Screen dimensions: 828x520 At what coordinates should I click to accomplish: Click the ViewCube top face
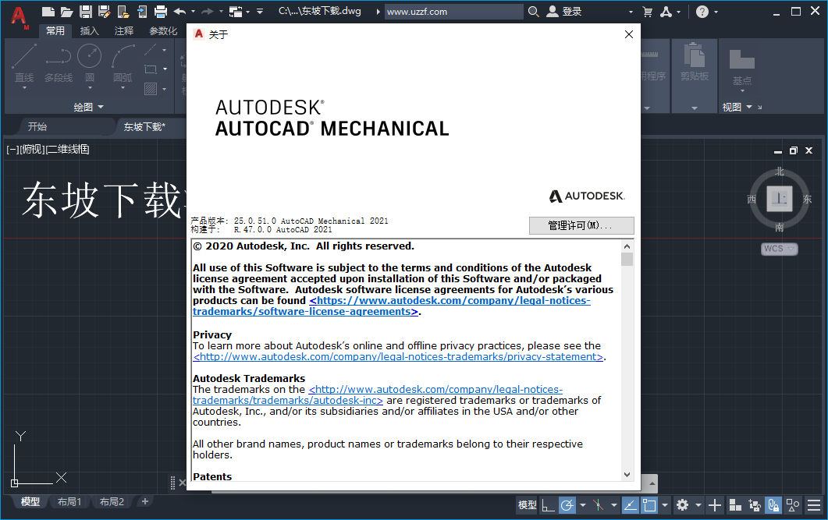tap(780, 199)
